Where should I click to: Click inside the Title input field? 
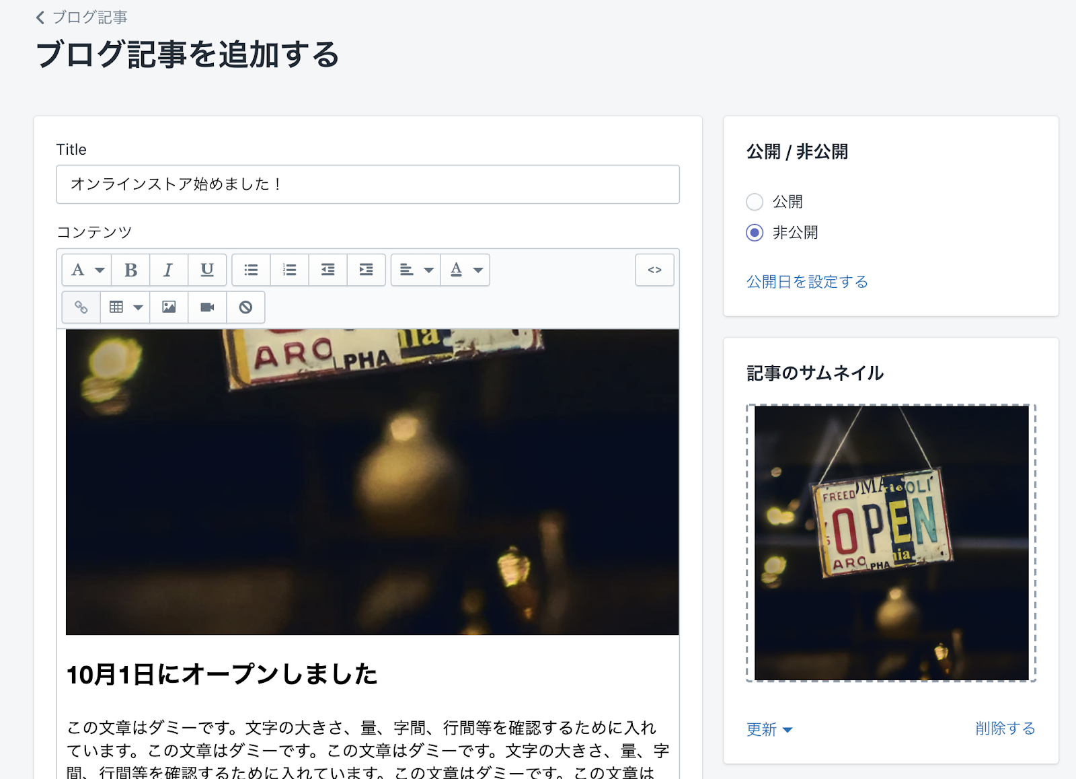point(367,184)
